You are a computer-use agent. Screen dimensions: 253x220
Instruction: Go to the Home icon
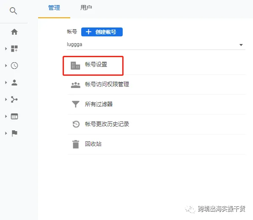pos(14,32)
